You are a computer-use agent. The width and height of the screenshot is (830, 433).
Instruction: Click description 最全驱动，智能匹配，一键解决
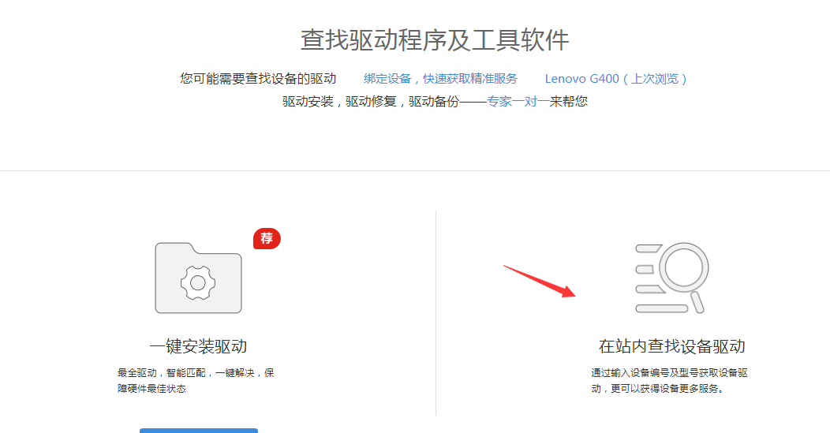[x=196, y=381]
